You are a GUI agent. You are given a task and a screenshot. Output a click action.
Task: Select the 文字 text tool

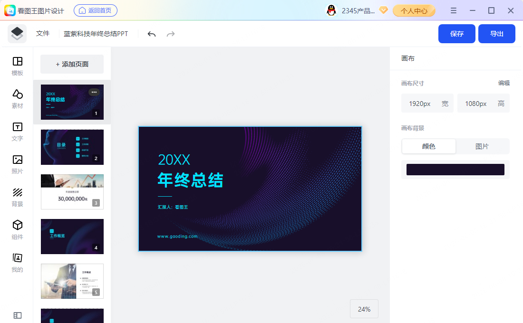click(x=17, y=132)
